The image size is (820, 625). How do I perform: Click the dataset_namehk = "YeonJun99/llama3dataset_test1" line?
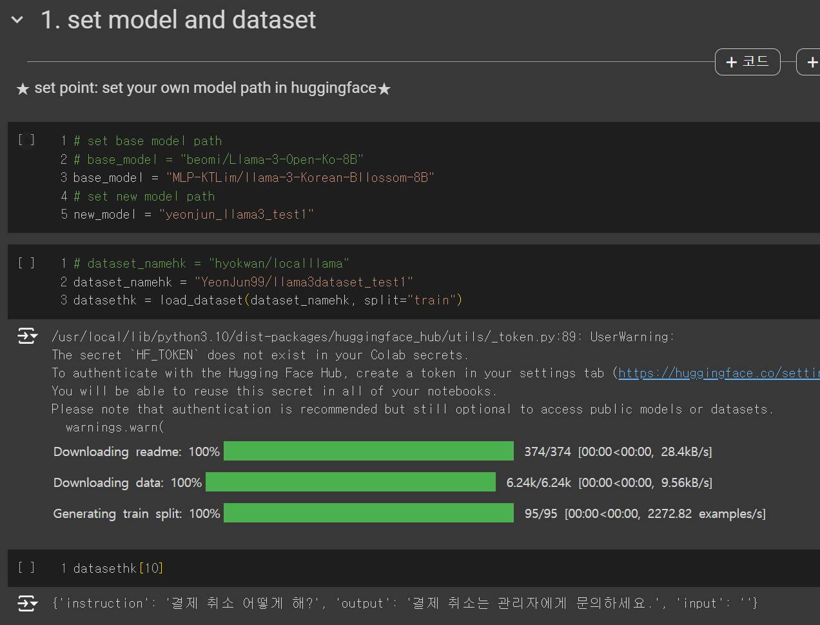[x=243, y=282]
